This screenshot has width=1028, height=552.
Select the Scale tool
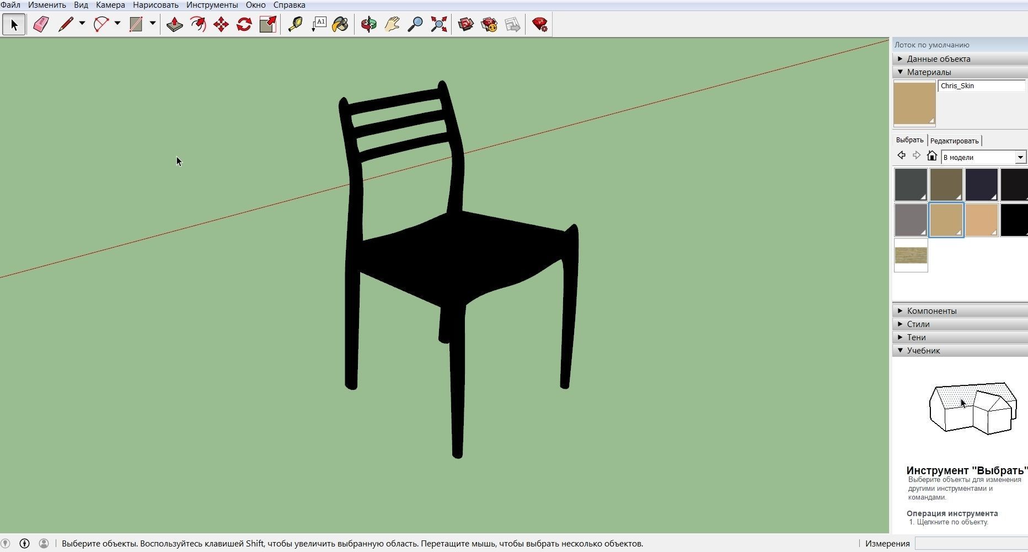267,24
